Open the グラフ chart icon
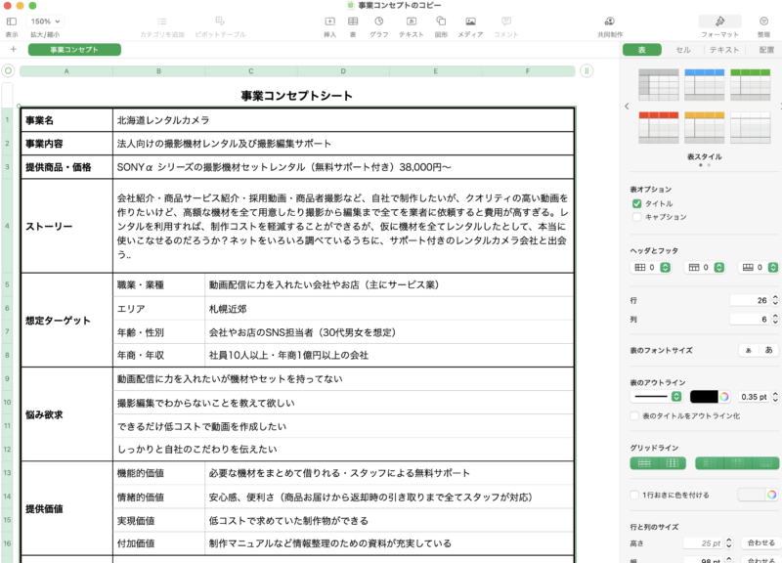 [x=379, y=22]
